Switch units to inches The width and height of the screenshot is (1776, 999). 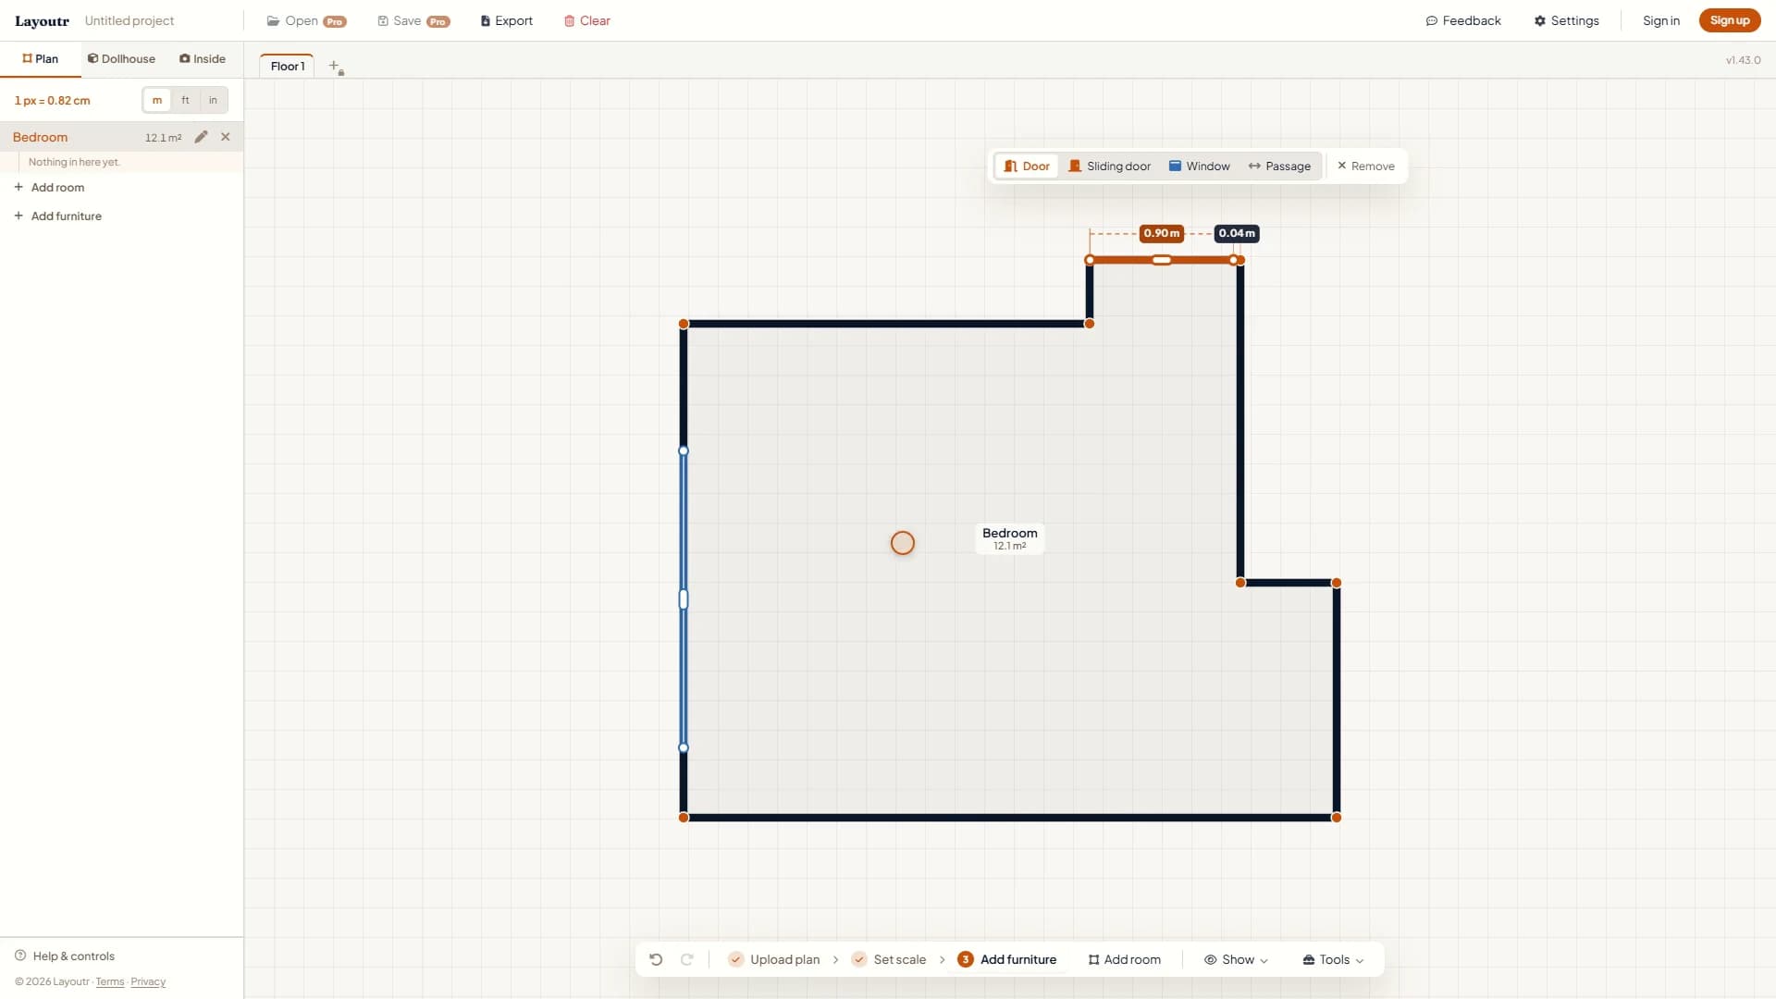pos(213,100)
